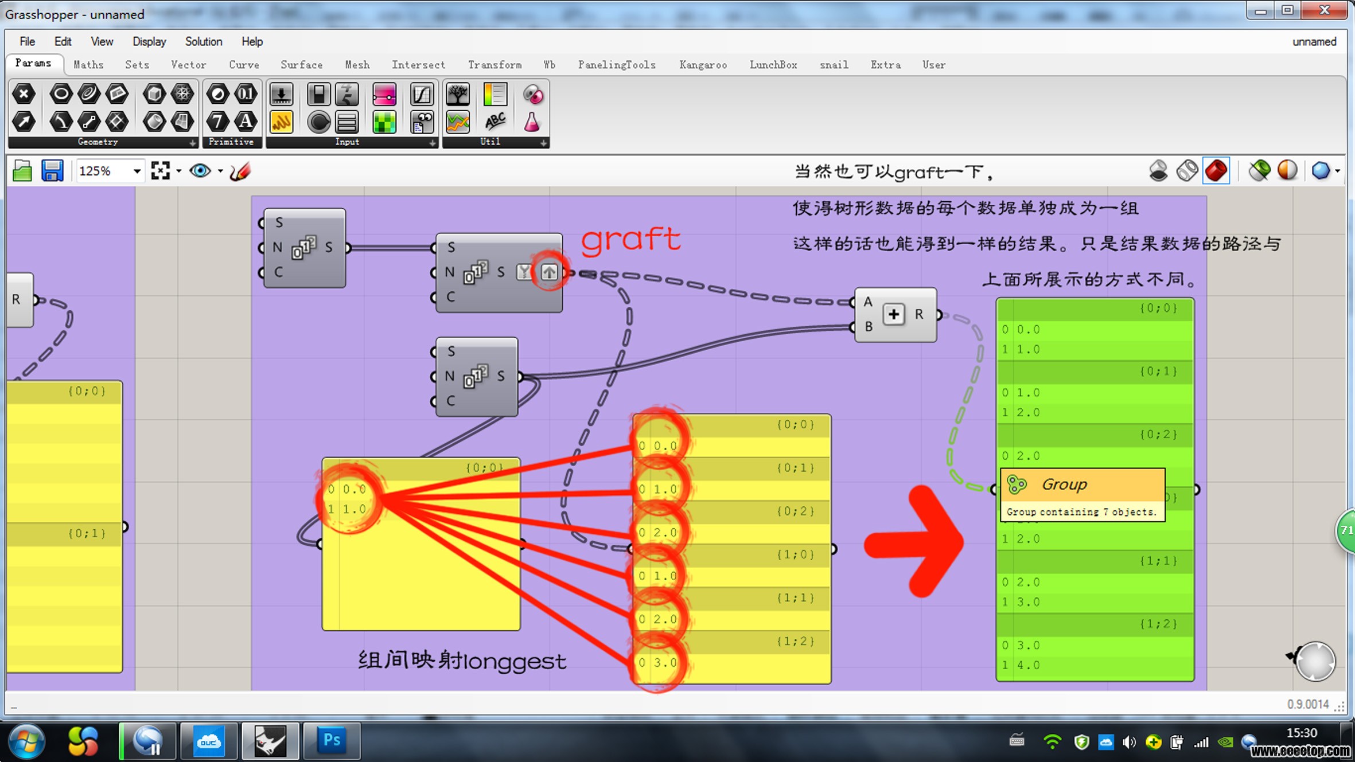Screen dimensions: 1355x762
Task: Expand the Geometry panel arrow
Action: pyautogui.click(x=193, y=143)
